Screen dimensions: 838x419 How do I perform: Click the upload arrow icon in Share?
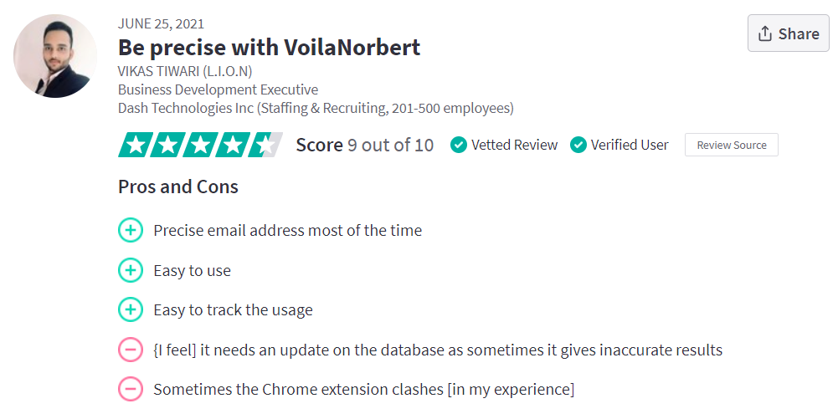pyautogui.click(x=765, y=33)
